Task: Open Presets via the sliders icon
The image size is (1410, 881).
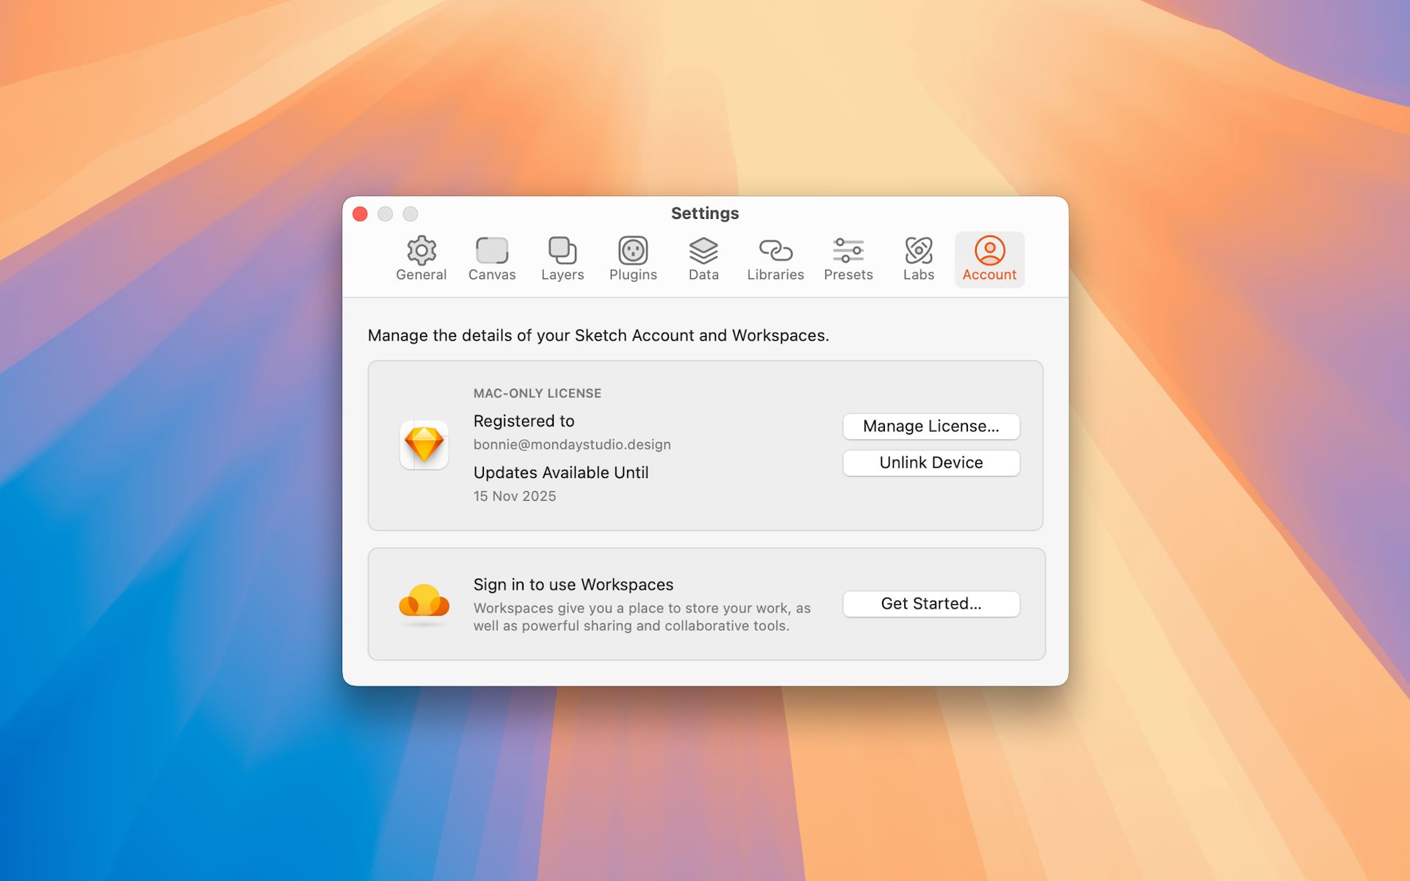Action: coord(848,250)
